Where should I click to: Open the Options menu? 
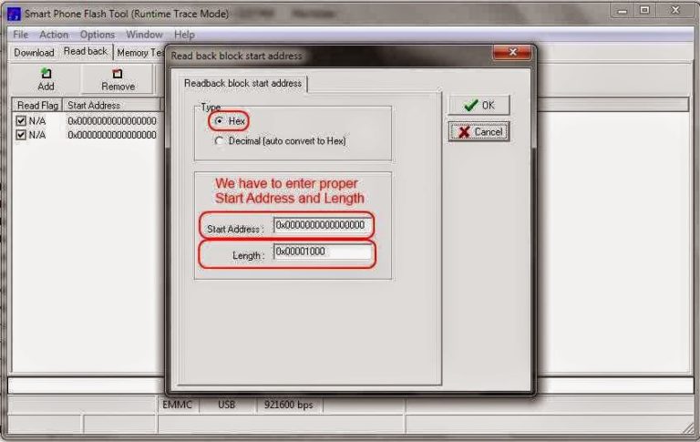98,35
